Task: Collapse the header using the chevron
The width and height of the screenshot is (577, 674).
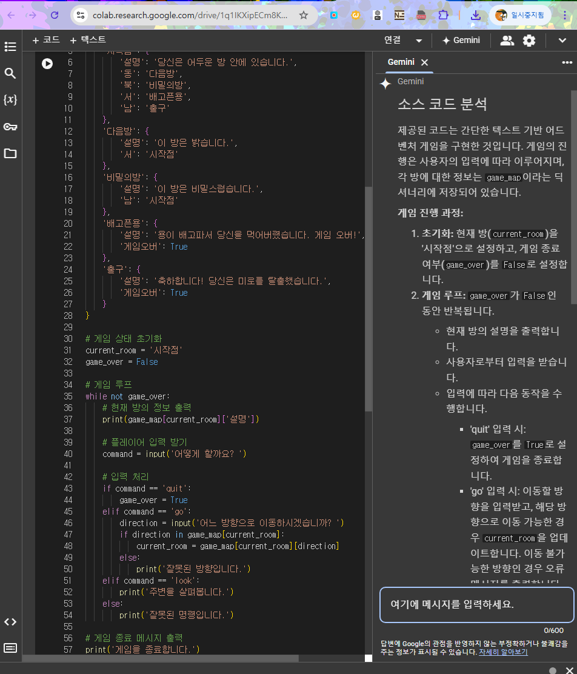Action: 561,41
